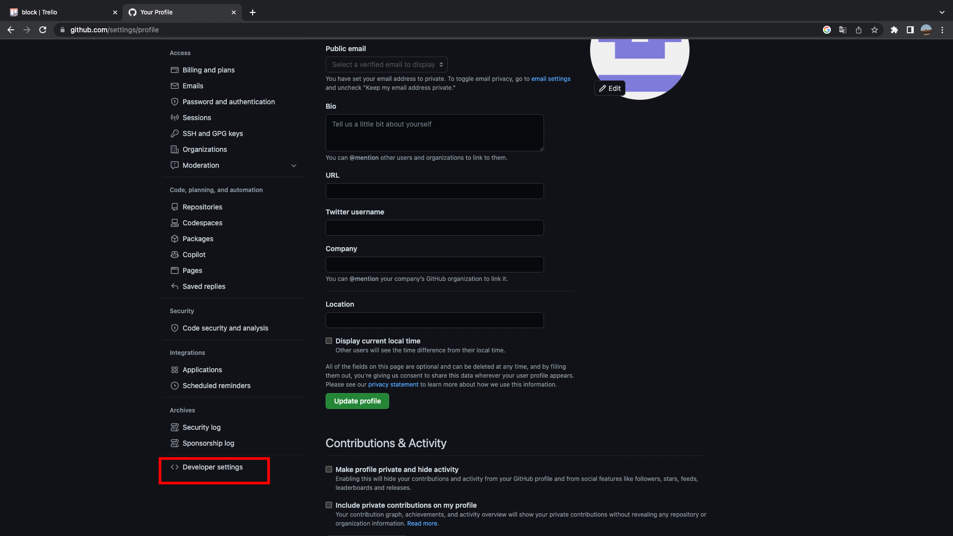
Task: Expand the Moderation section chevron
Action: click(294, 166)
